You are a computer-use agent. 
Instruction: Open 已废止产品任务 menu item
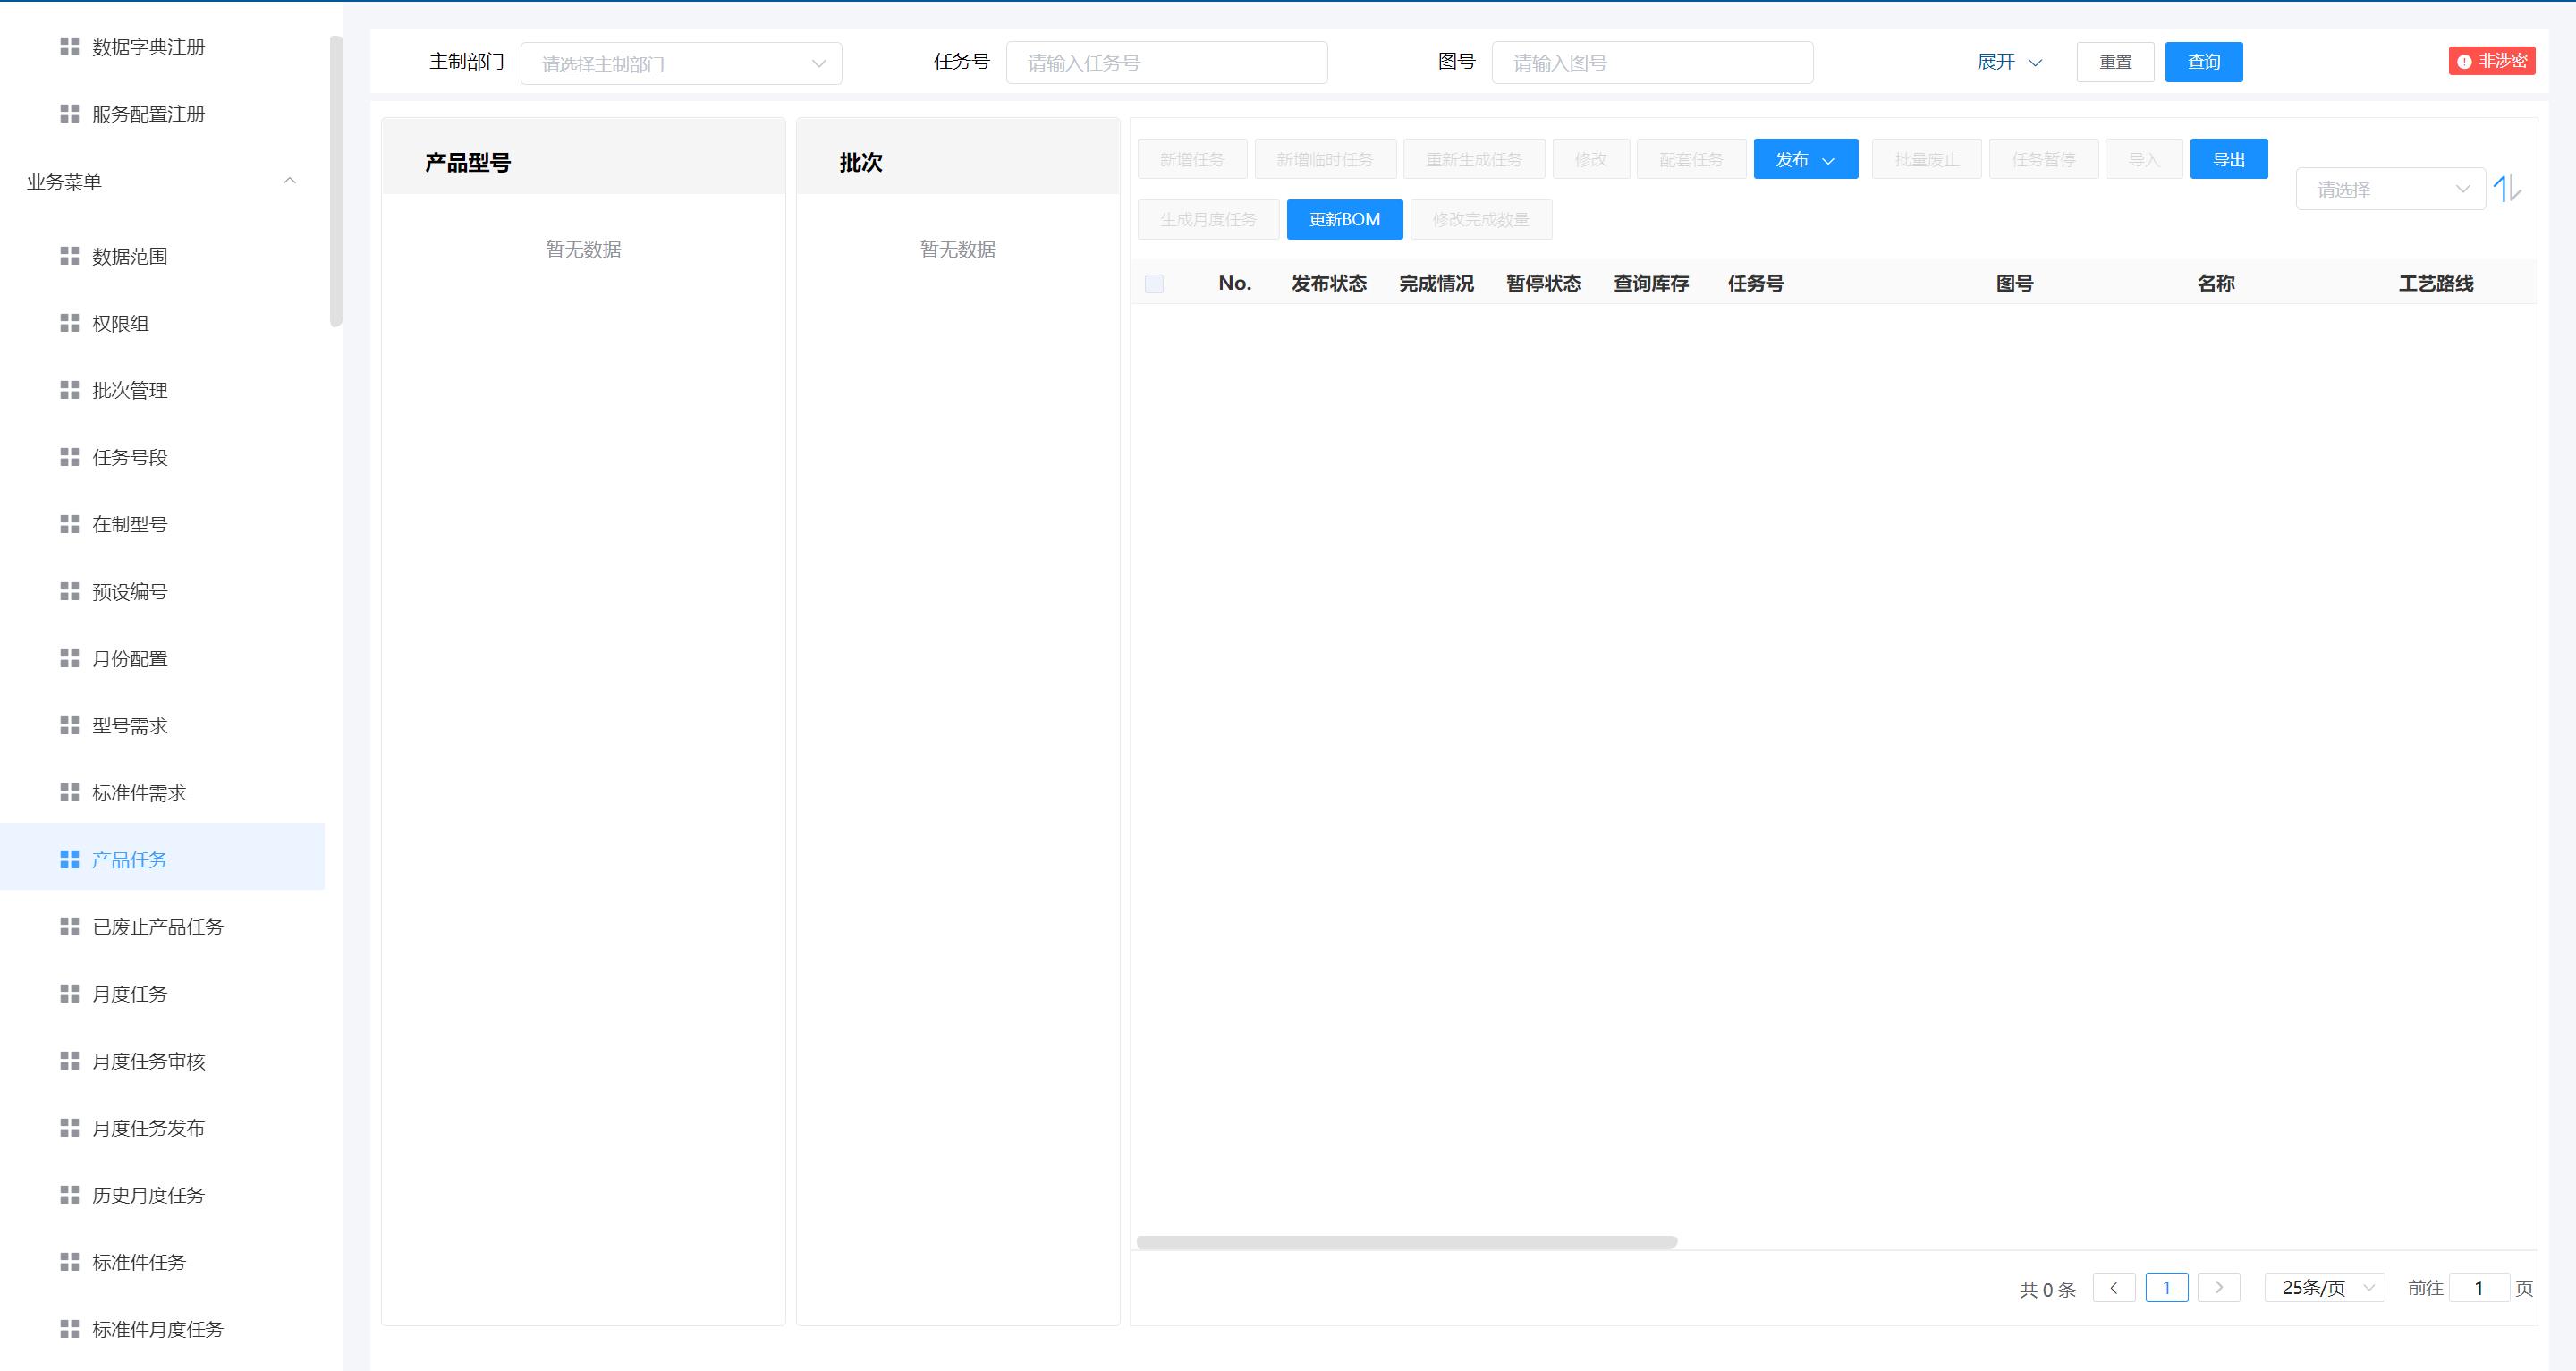tap(162, 926)
